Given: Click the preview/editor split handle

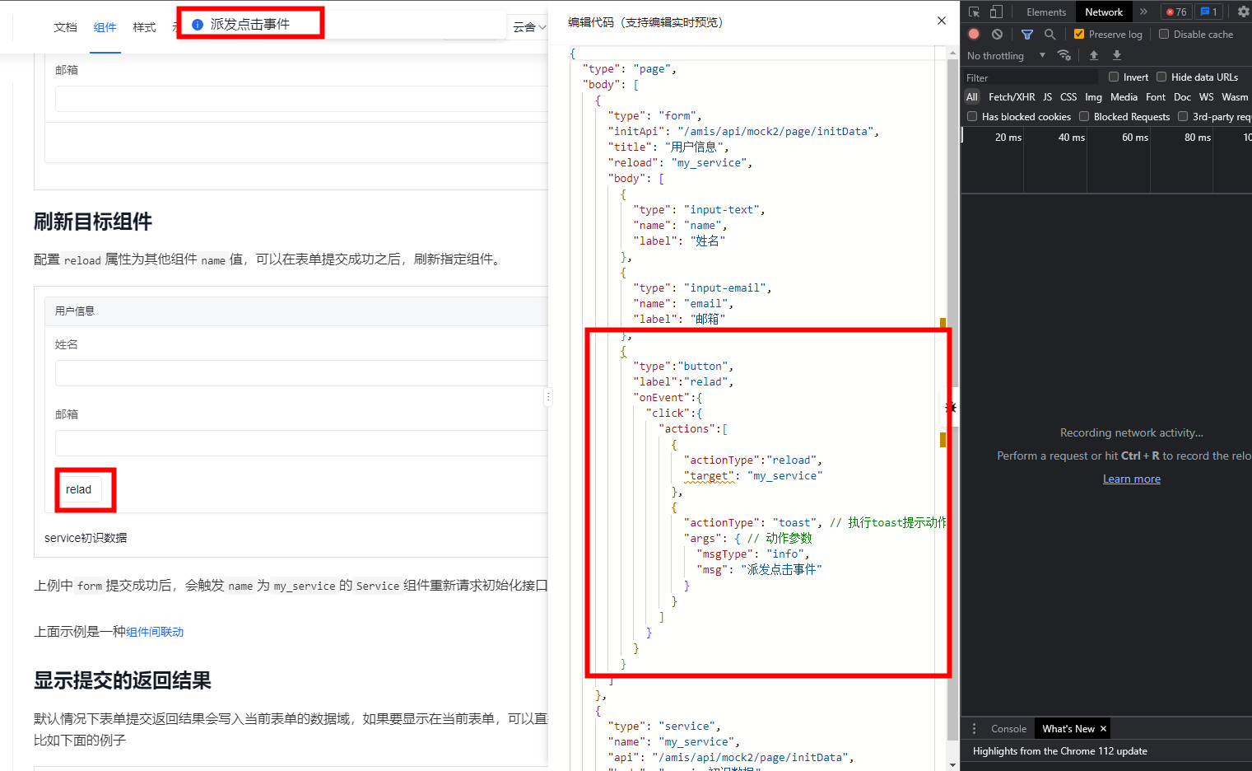Looking at the screenshot, I should [x=548, y=397].
